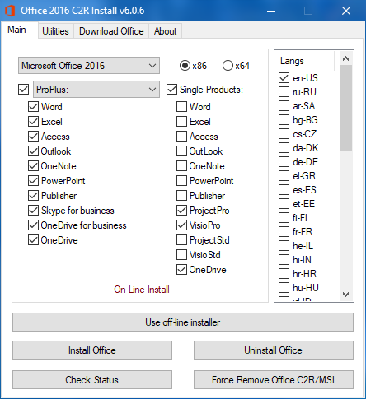Open the Download Office tab

click(111, 31)
